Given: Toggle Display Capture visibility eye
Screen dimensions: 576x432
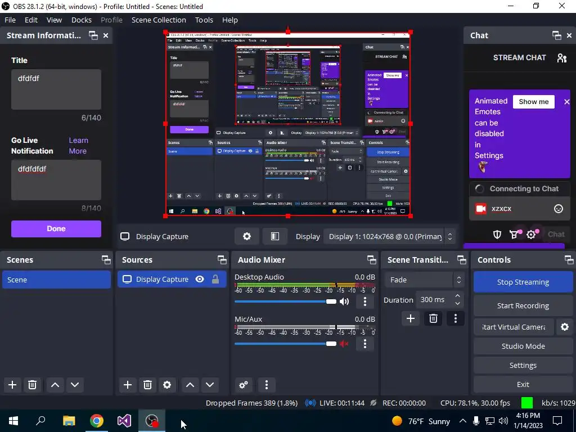Looking at the screenshot, I should tap(200, 279).
